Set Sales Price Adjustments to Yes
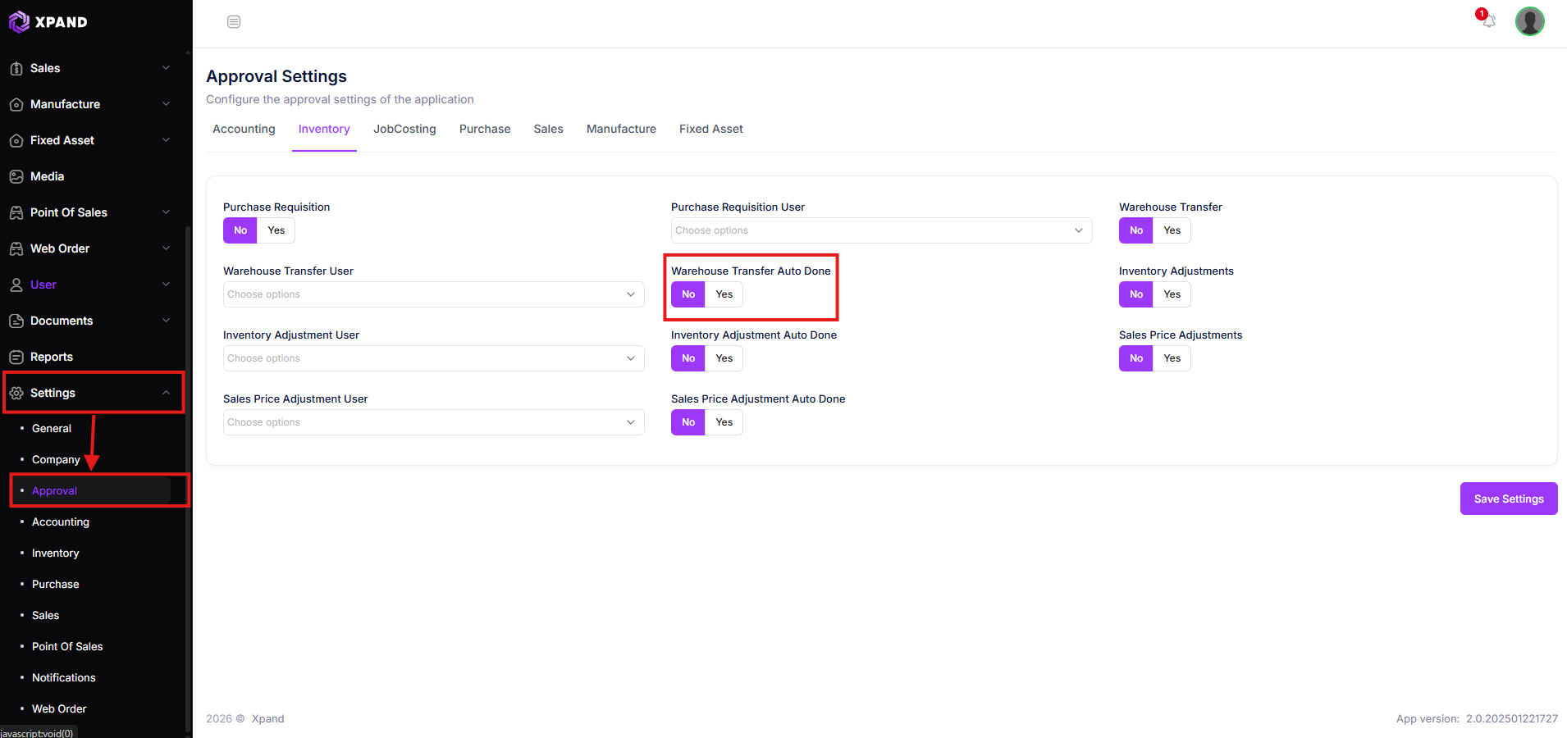This screenshot has height=738, width=1567. click(1172, 358)
